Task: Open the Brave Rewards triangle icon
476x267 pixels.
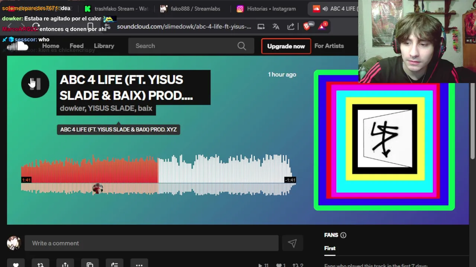Action: click(x=322, y=26)
